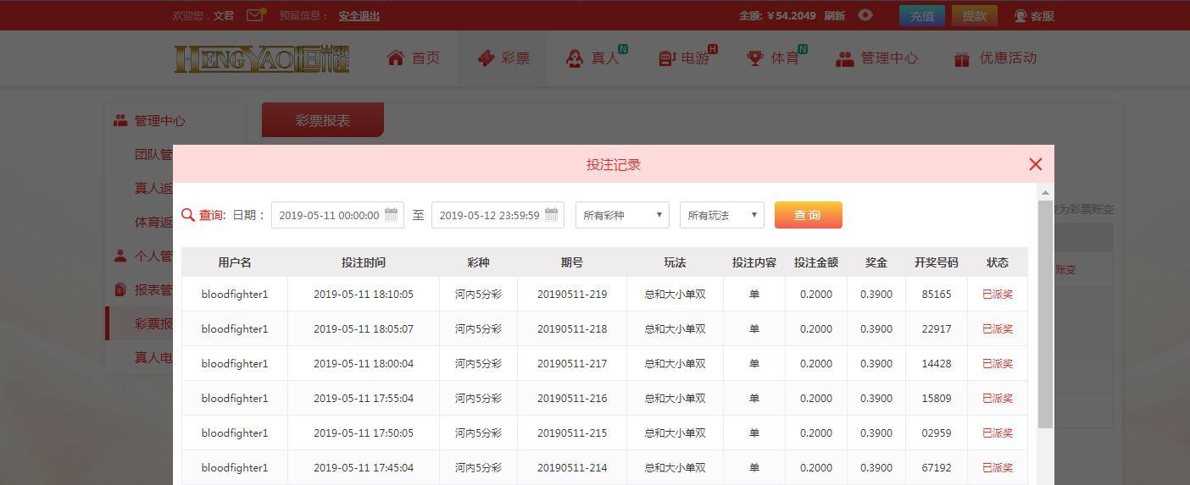Image resolution: width=1190 pixels, height=485 pixels.
Task: Click the 开奖号码 column header
Action: pos(937,262)
